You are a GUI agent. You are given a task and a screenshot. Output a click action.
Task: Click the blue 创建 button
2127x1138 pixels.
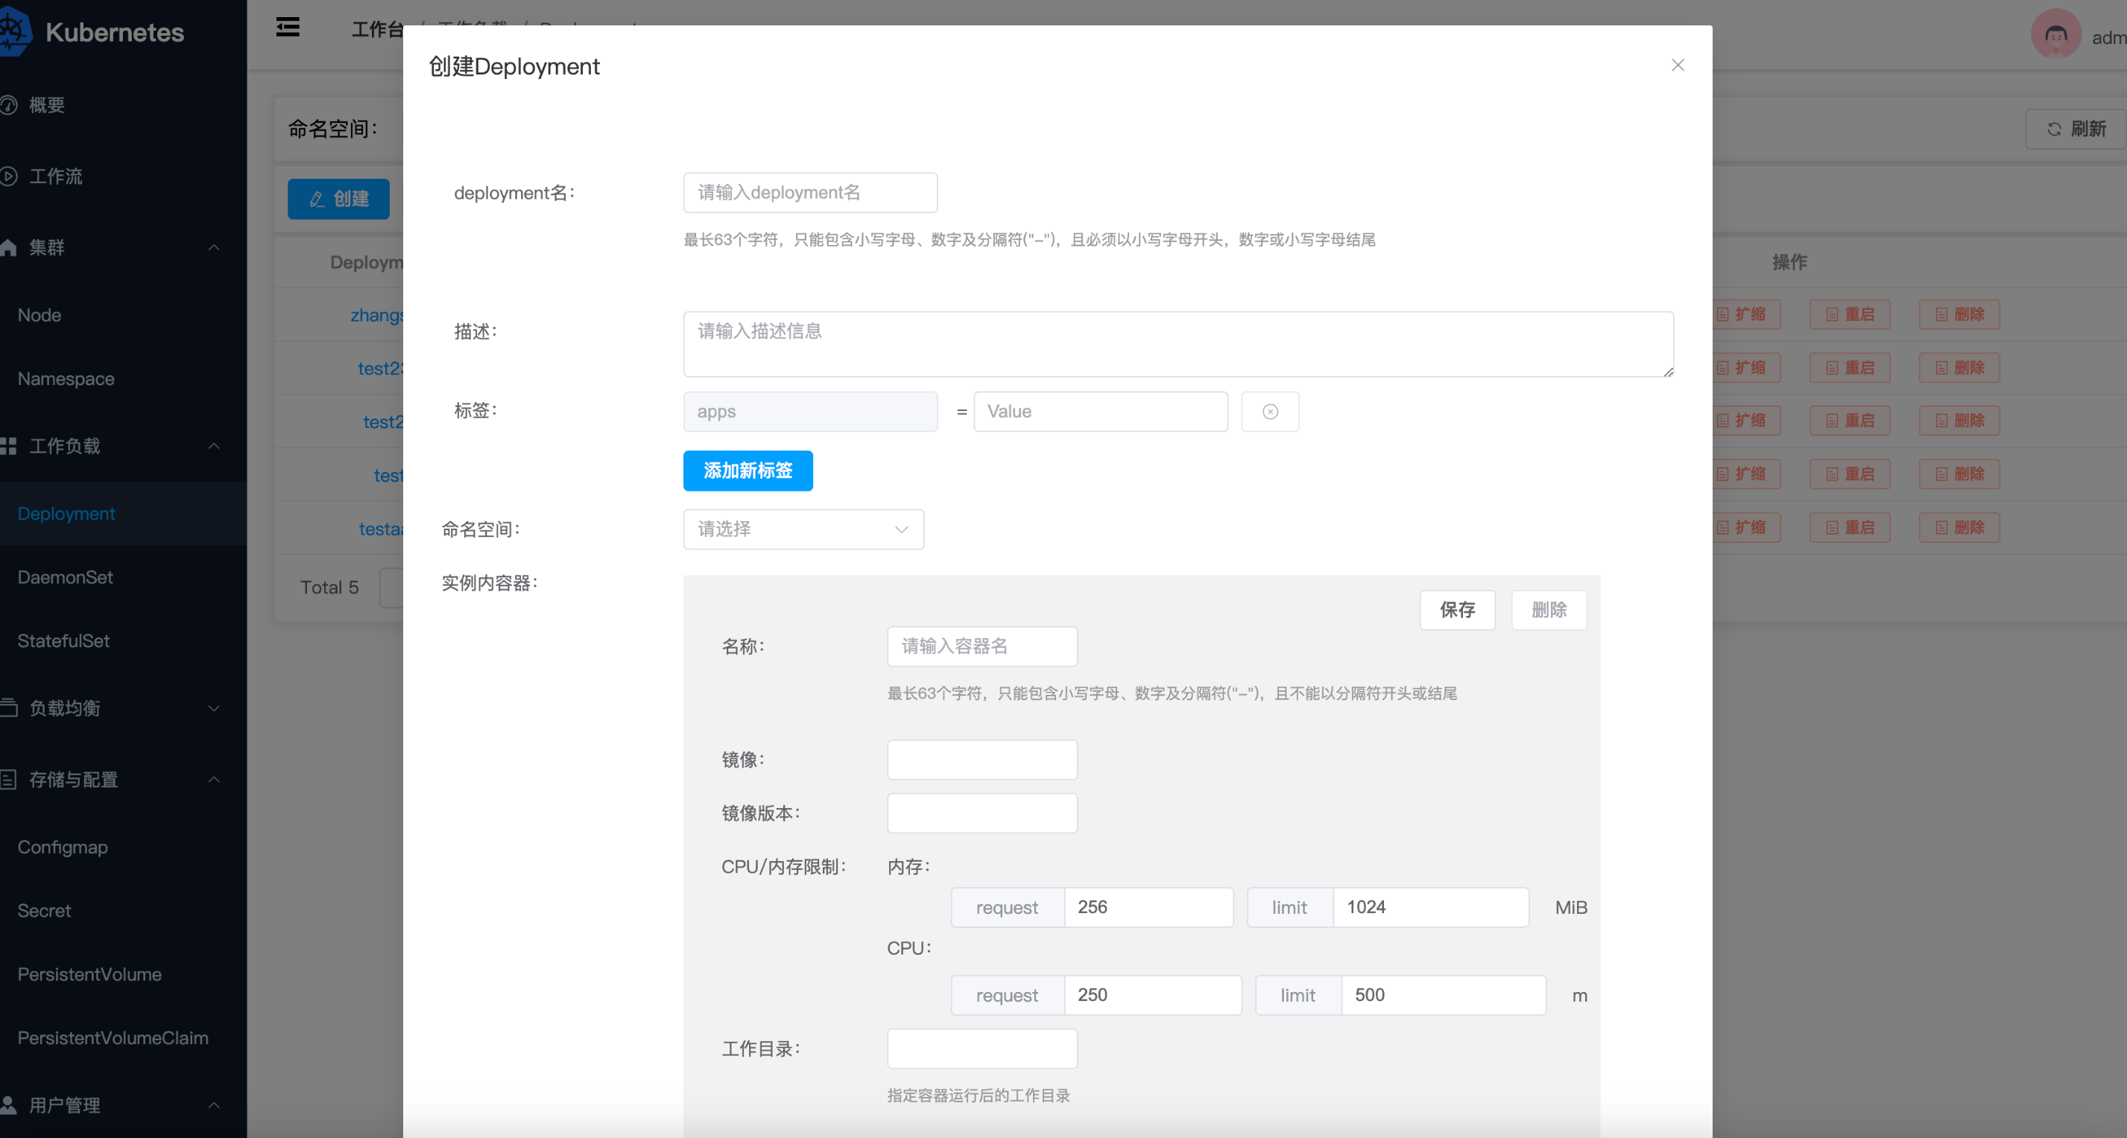(x=338, y=199)
